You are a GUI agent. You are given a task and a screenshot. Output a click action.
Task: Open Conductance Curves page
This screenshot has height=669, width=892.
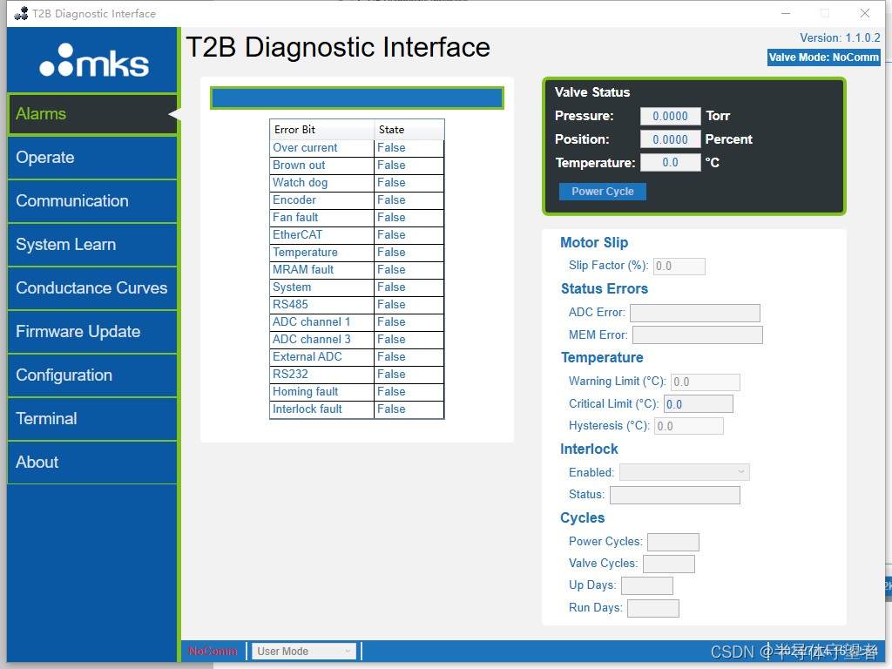pos(92,287)
